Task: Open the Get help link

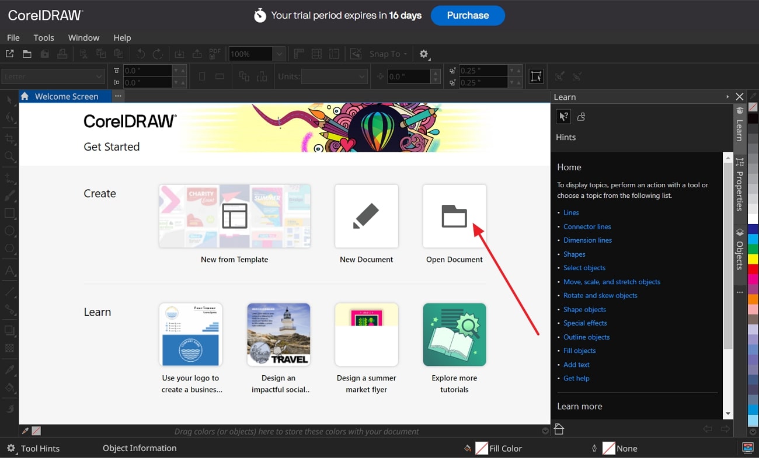Action: tap(576, 378)
